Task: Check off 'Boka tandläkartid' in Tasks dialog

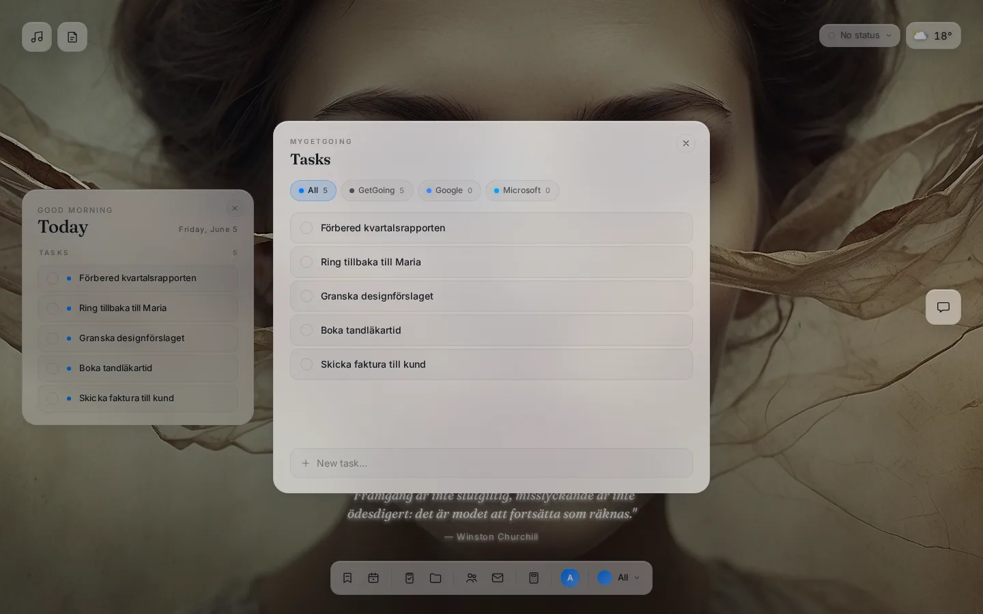Action: pos(307,330)
